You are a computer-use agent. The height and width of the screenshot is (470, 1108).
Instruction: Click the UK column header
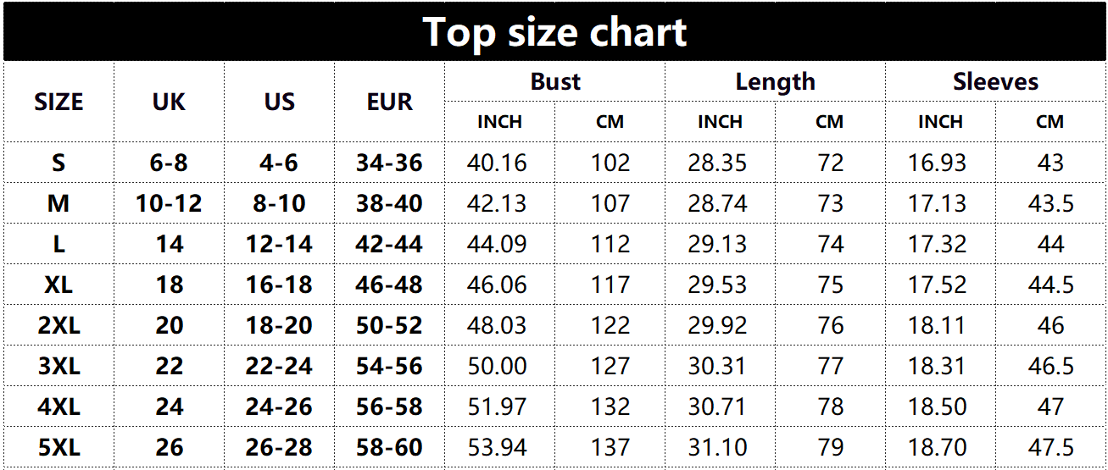pos(169,102)
